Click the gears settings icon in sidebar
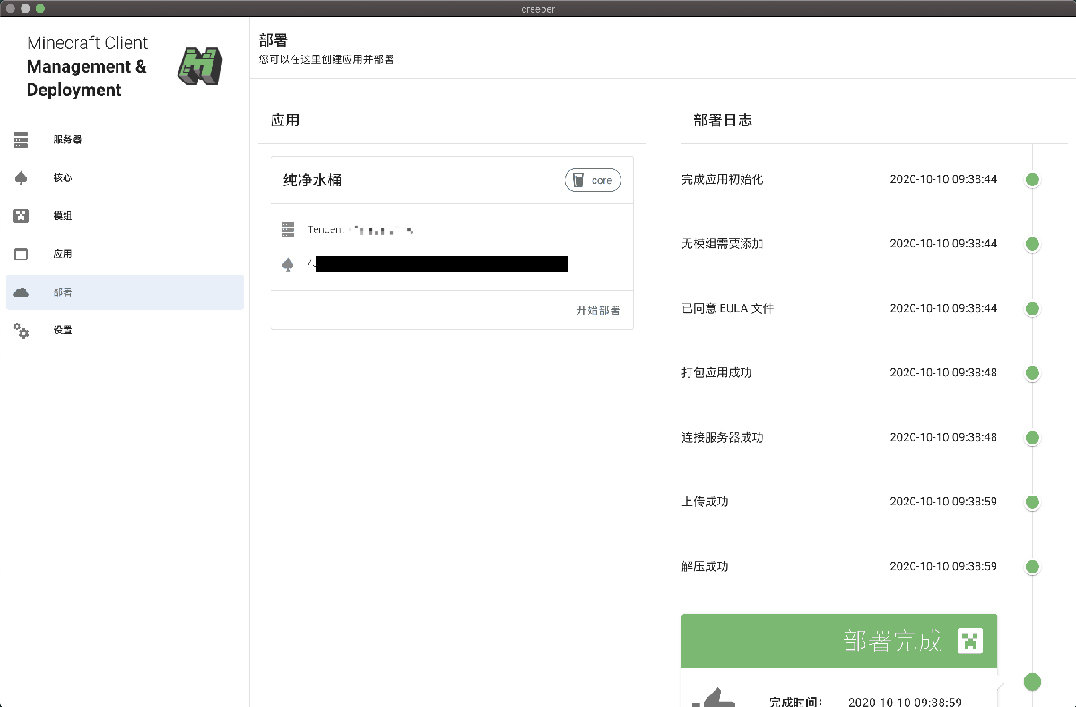This screenshot has height=707, width=1076. point(22,331)
